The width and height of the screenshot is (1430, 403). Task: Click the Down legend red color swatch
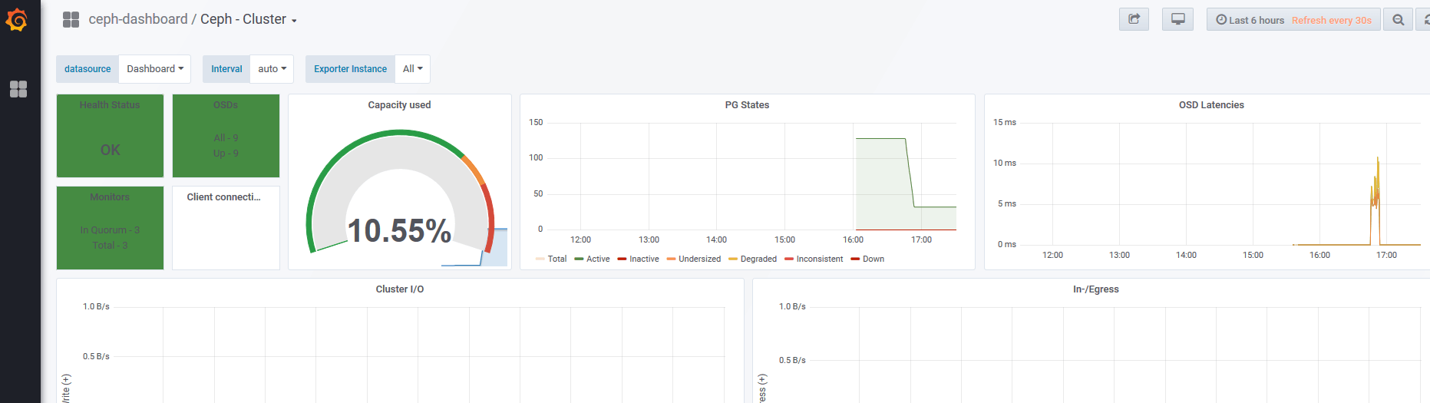[855, 259]
